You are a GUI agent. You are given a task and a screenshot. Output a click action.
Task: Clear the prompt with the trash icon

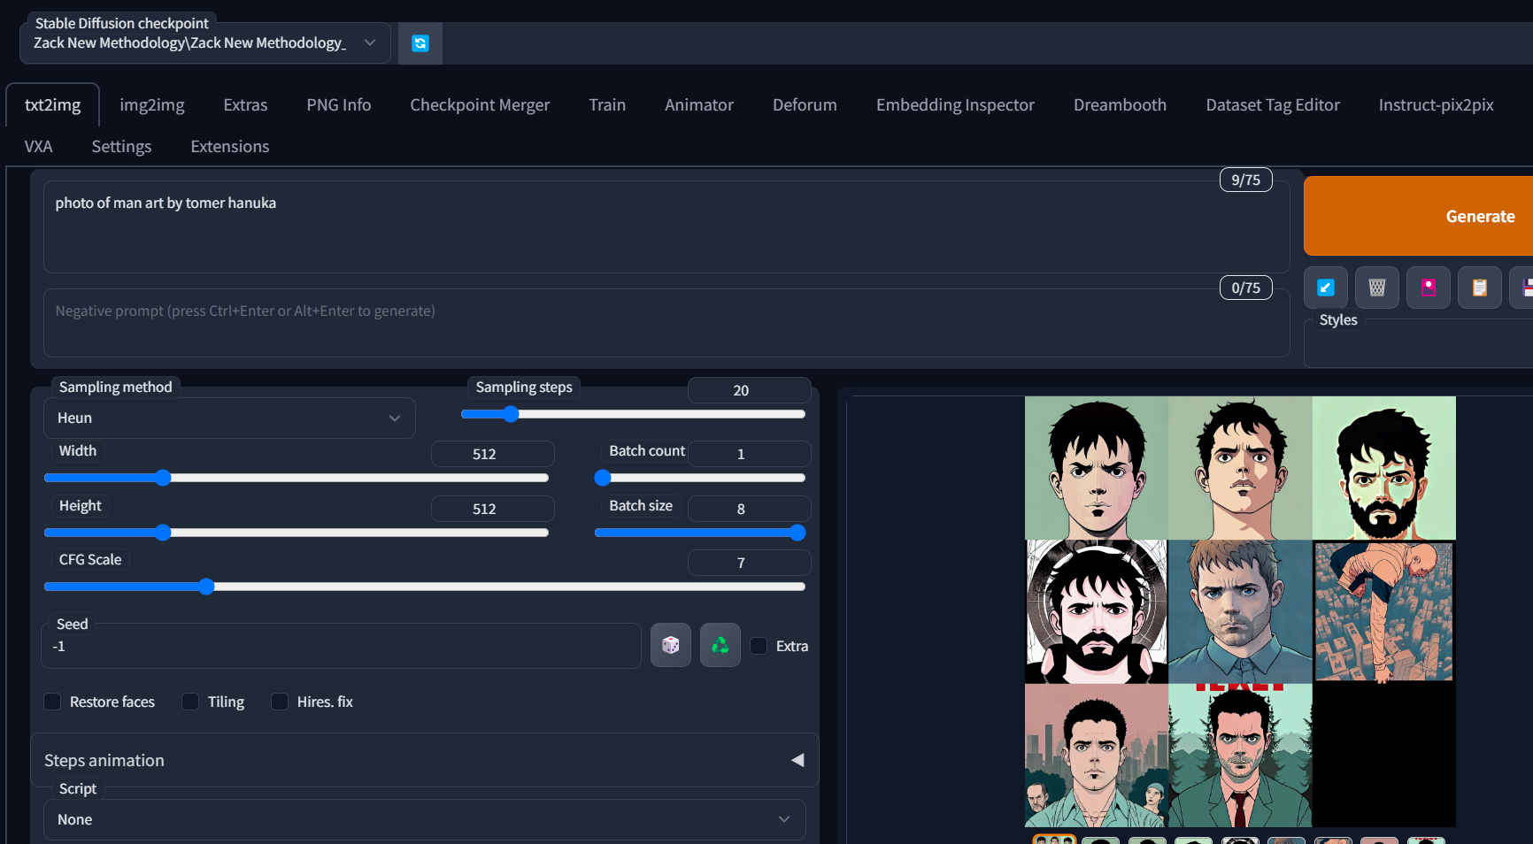[1377, 288]
